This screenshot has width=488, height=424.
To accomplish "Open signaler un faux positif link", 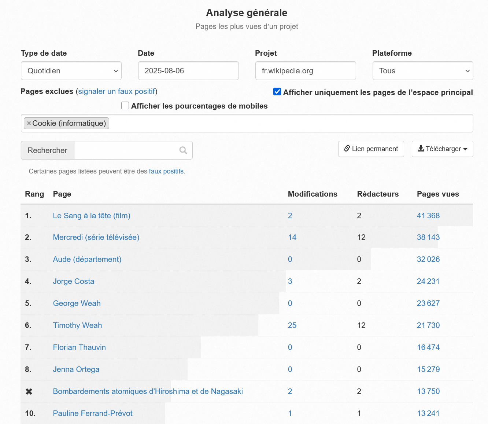I will click(x=117, y=91).
